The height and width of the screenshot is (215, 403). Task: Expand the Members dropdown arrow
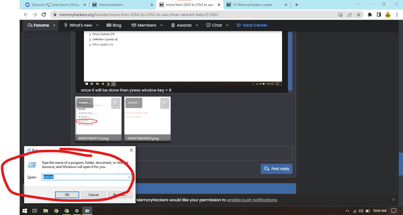tap(161, 25)
